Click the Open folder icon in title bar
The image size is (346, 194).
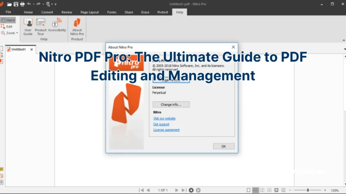(x=9, y=4)
